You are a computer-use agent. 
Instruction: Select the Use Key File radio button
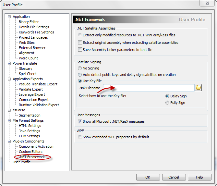(80, 81)
